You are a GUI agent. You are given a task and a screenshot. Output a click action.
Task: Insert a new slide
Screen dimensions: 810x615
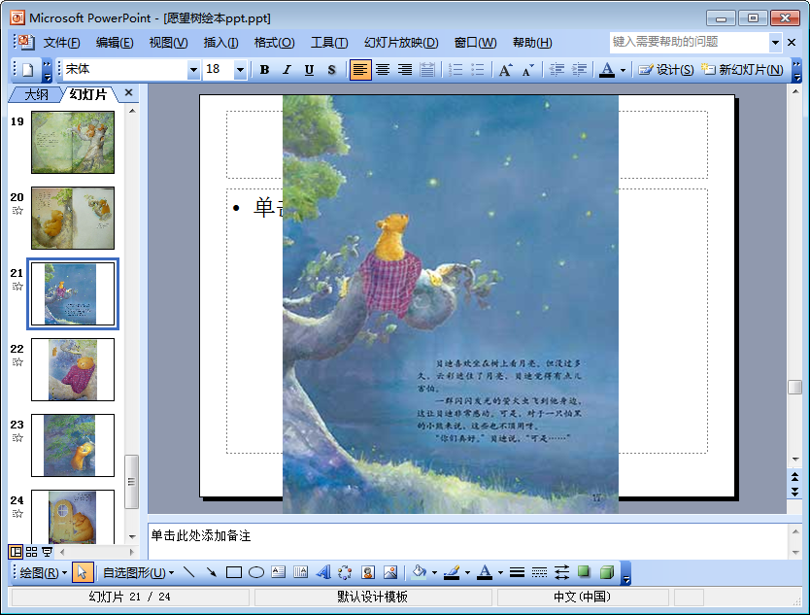point(742,70)
